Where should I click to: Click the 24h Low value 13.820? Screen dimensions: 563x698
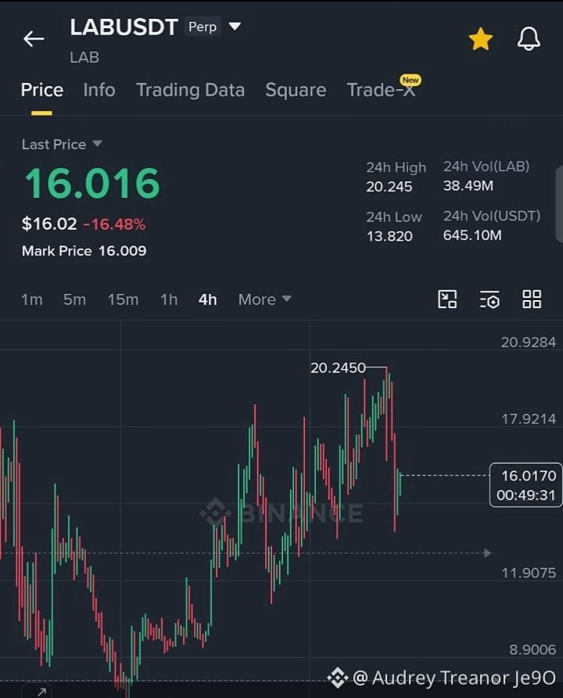tap(389, 236)
